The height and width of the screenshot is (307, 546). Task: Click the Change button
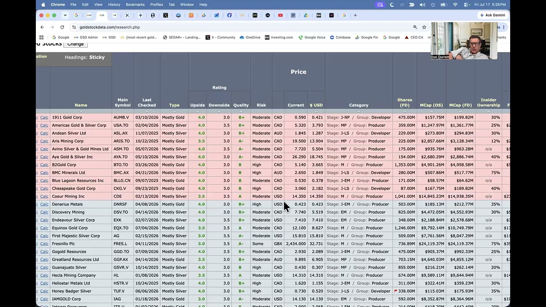[x=75, y=44]
